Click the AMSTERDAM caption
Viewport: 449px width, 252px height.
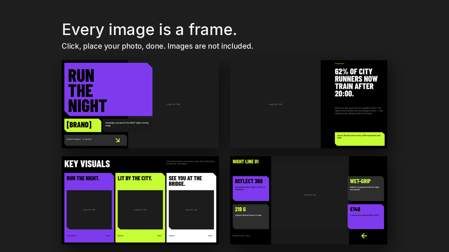coord(71,236)
